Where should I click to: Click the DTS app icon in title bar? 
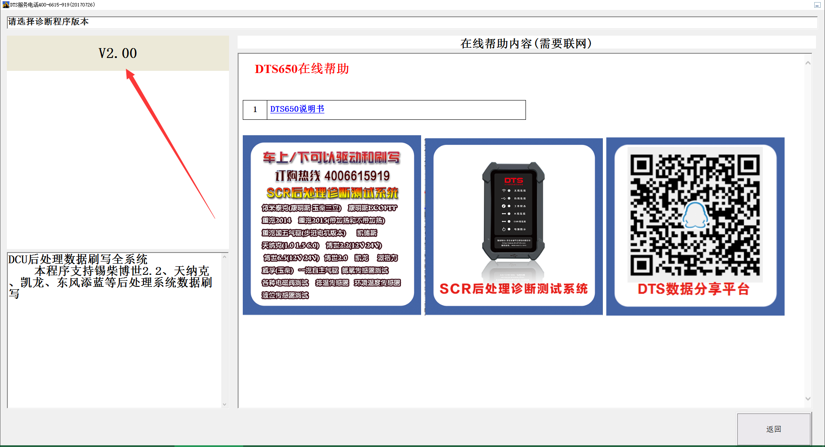(x=6, y=5)
